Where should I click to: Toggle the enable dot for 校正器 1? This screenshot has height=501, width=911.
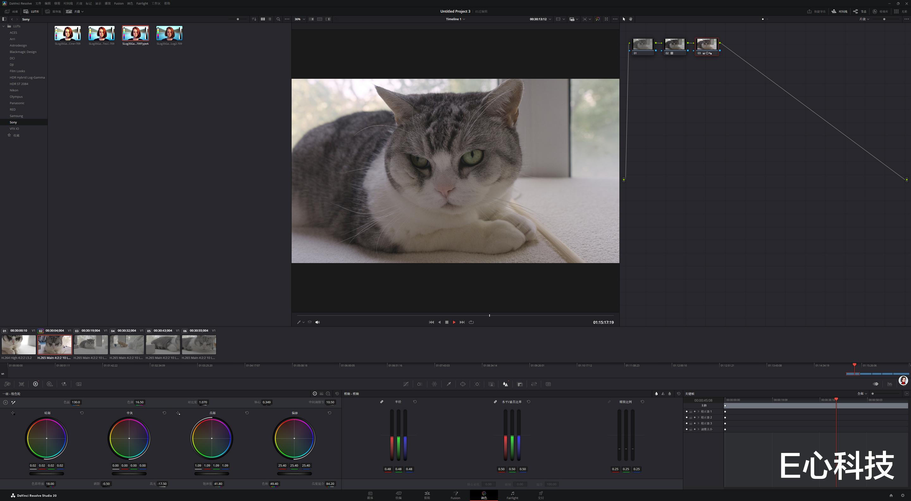tap(686, 411)
